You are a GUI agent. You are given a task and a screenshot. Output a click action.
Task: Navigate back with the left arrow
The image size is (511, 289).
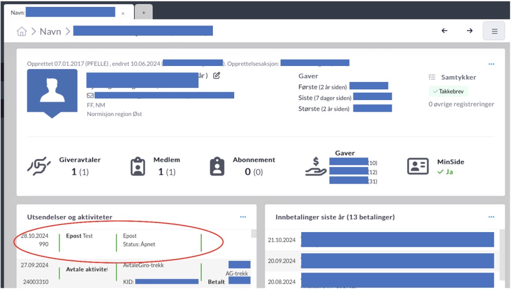[444, 31]
